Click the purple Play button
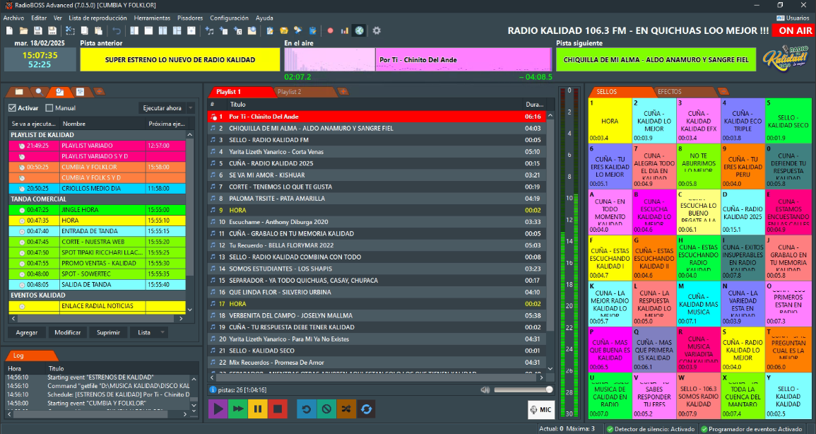The image size is (816, 434). click(218, 409)
